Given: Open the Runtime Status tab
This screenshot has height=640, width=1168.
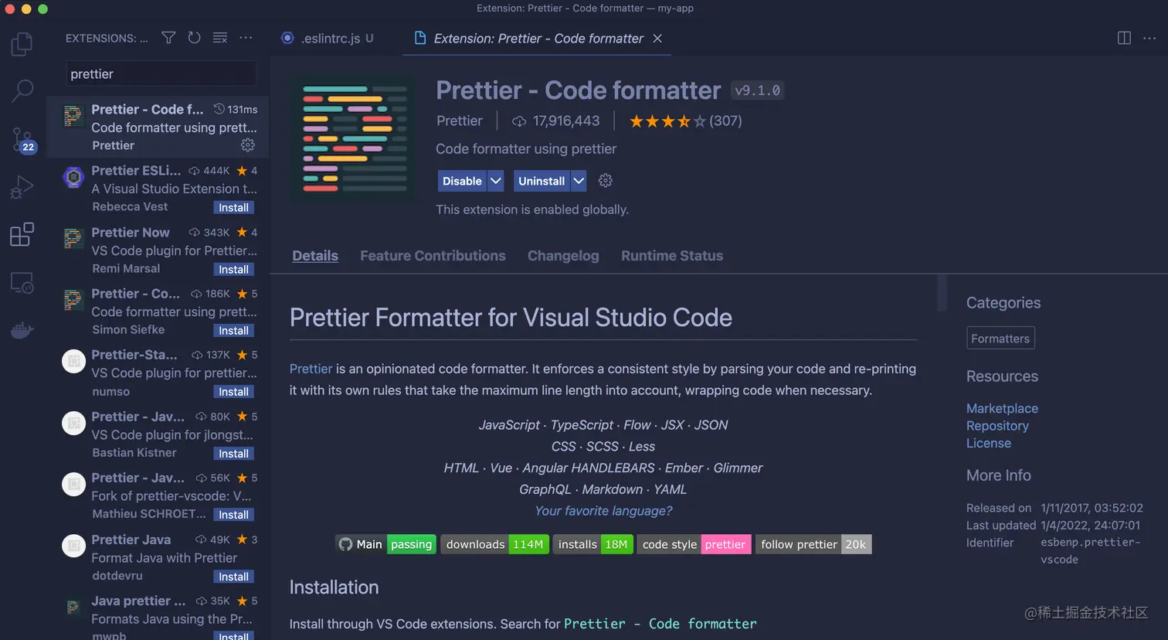Looking at the screenshot, I should pyautogui.click(x=672, y=256).
